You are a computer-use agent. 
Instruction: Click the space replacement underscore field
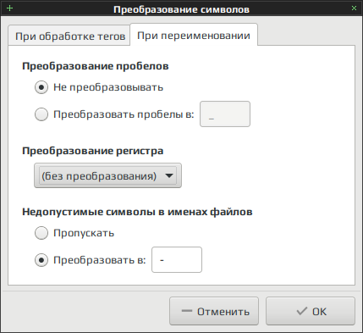click(x=225, y=114)
